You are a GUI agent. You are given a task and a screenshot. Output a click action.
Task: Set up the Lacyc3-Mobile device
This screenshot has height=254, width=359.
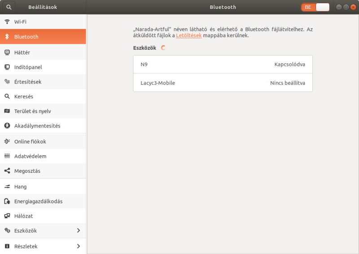(x=223, y=83)
